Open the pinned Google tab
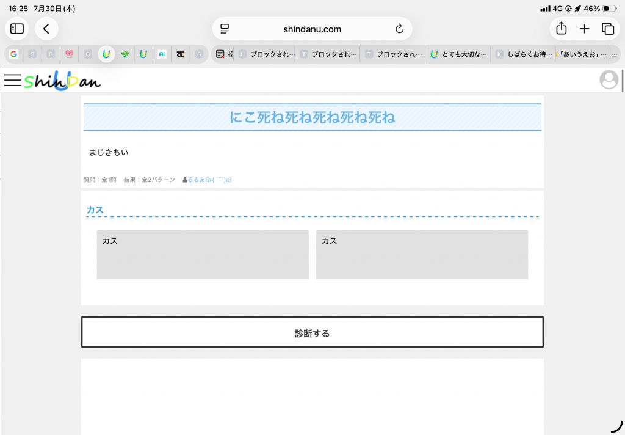The width and height of the screenshot is (625, 435). coord(14,54)
